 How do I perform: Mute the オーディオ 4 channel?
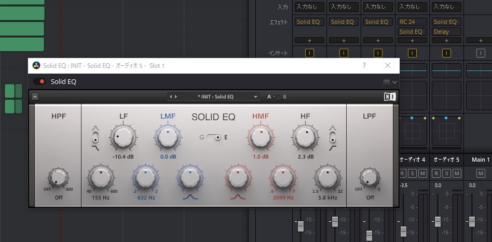tap(422, 173)
